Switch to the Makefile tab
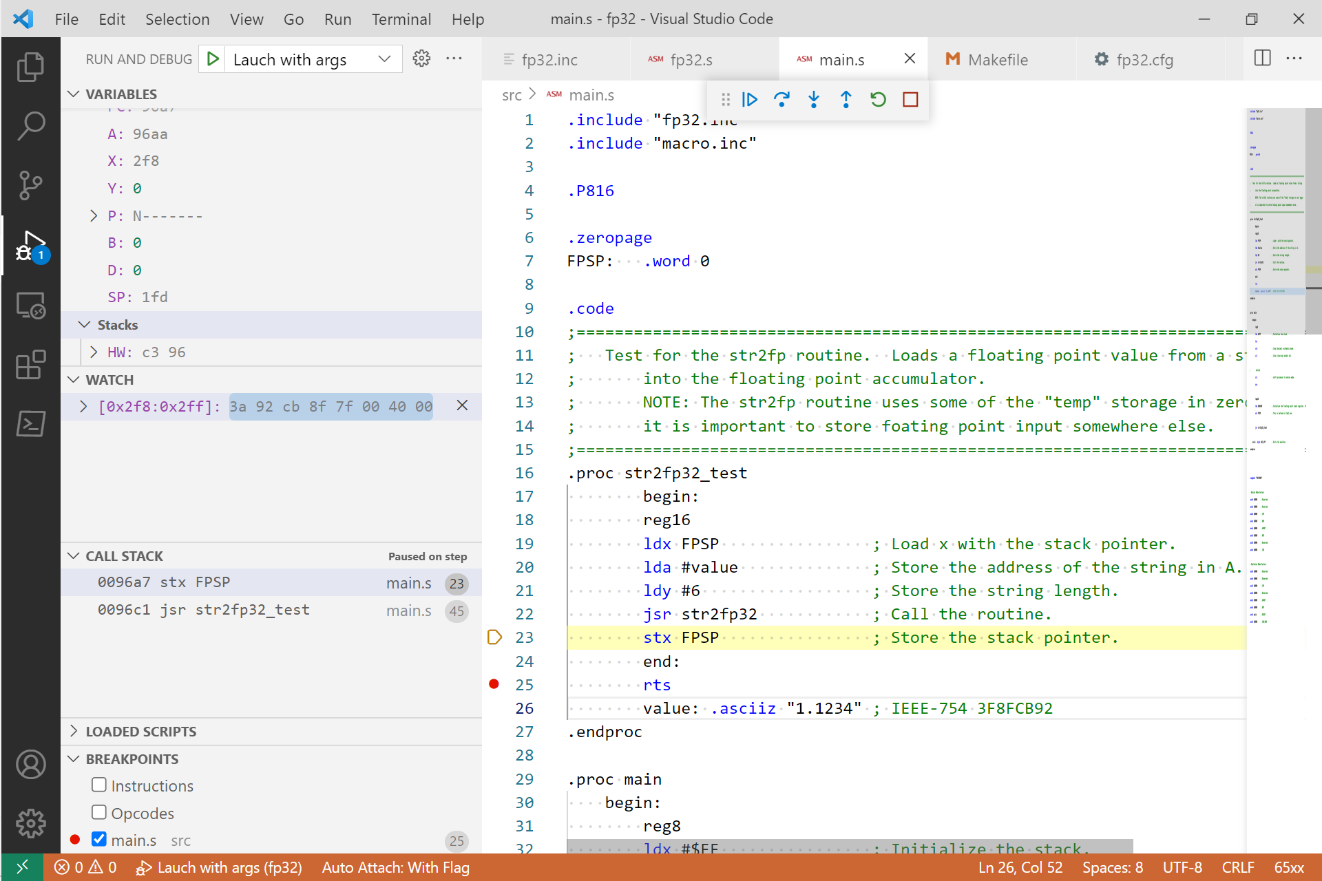Screen dimensions: 1322x881 [997, 59]
